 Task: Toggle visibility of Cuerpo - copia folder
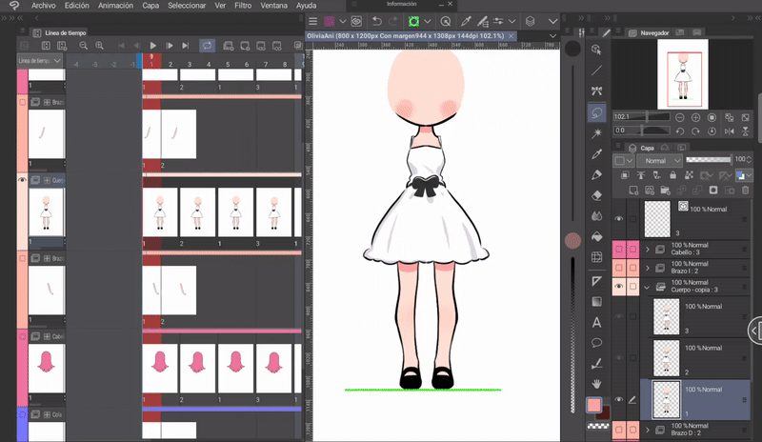point(619,285)
